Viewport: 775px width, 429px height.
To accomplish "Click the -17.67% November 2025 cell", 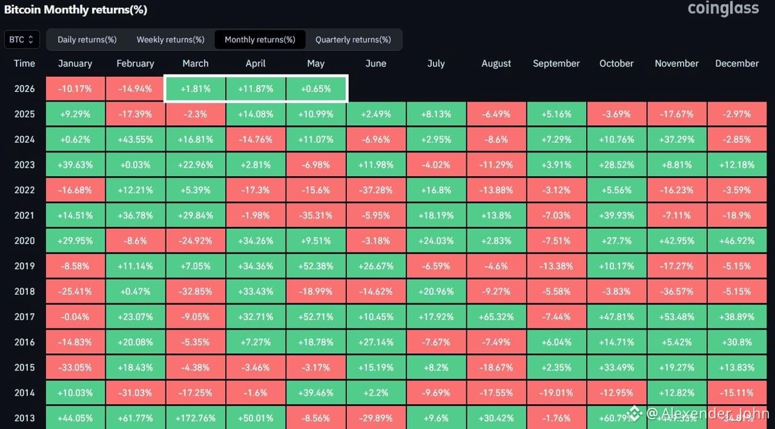I will pos(677,114).
